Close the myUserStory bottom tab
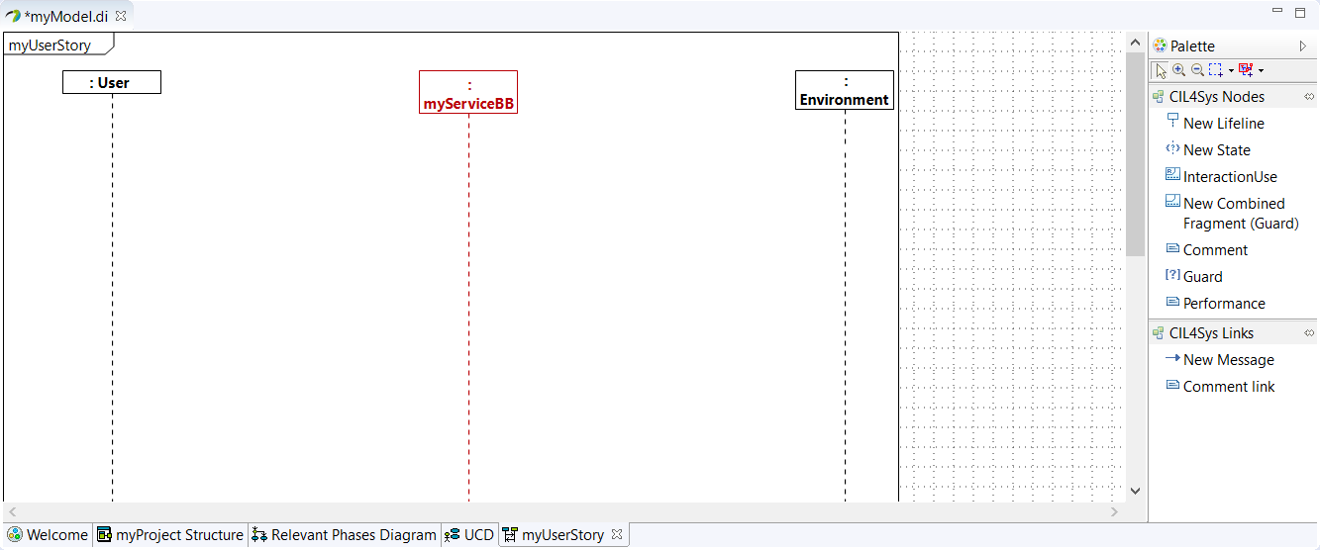1320x550 pixels. (616, 534)
